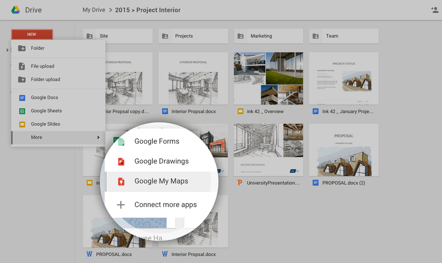Screen dimensions: 442x263
Task: Click the add person share icon
Action: tap(434, 10)
